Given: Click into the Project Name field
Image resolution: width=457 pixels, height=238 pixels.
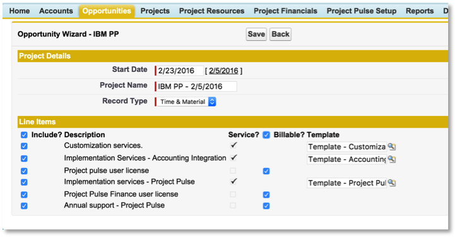Looking at the screenshot, I should point(197,86).
